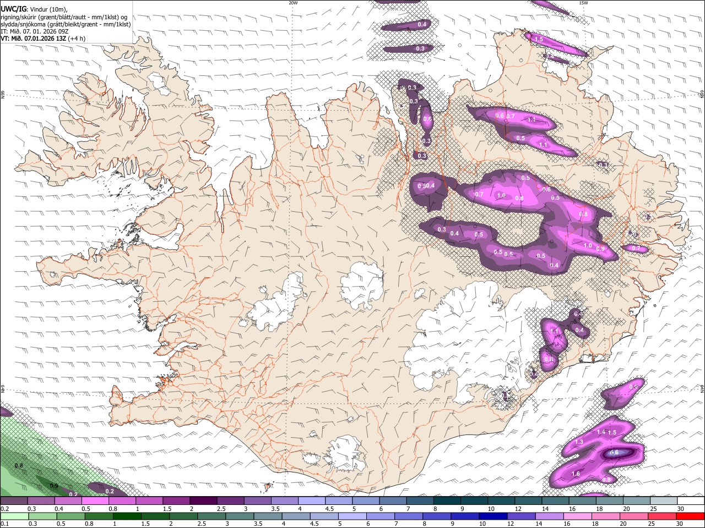Pick the dark purple 2 swatch in upper legend

[203, 501]
